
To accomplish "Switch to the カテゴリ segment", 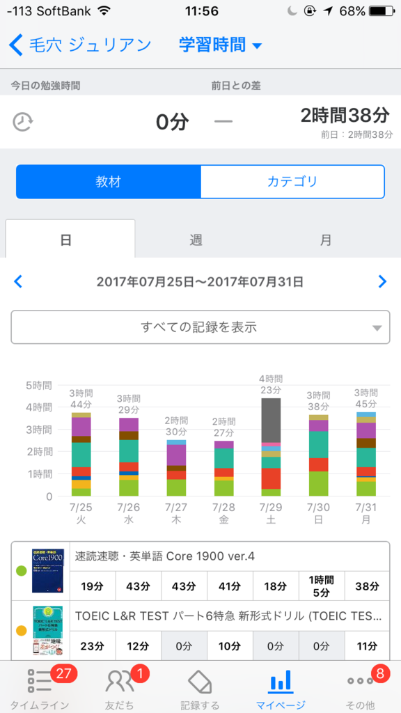I will point(292,182).
